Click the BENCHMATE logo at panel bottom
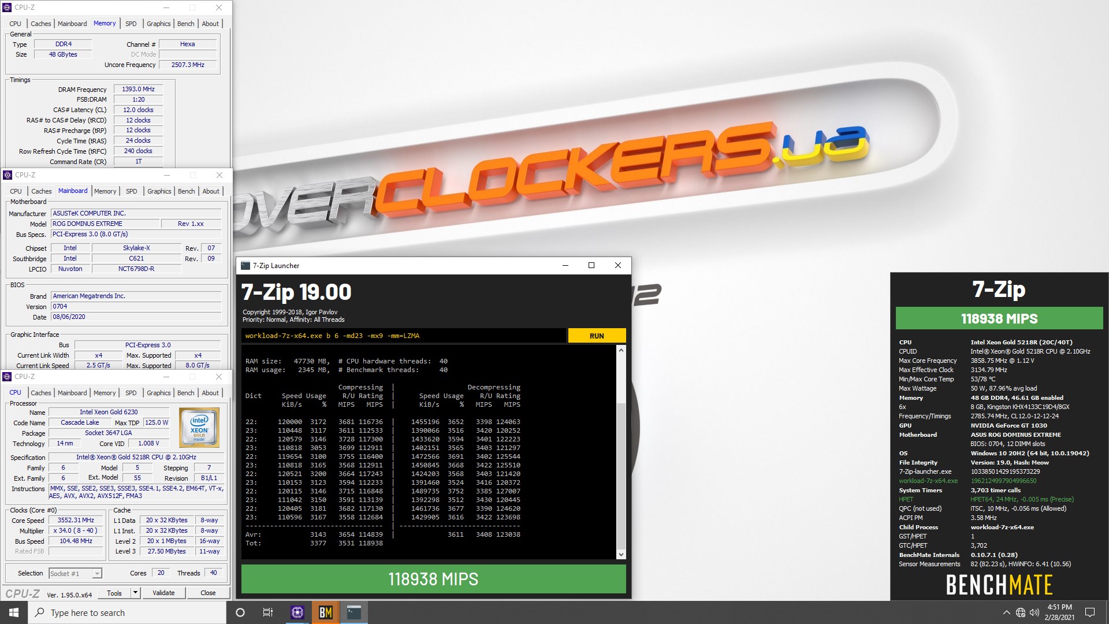1109x624 pixels. [999, 585]
